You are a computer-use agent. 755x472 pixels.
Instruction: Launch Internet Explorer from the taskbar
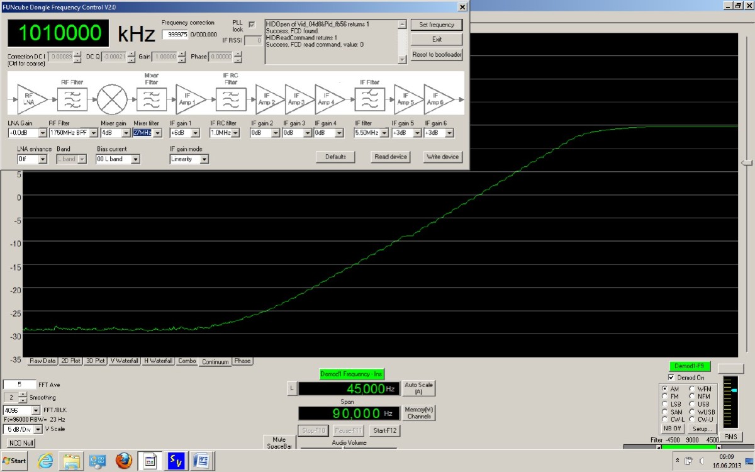coord(46,461)
